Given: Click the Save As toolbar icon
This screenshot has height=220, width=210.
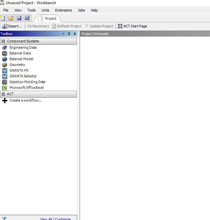Looking at the screenshot, I should click(x=27, y=18).
